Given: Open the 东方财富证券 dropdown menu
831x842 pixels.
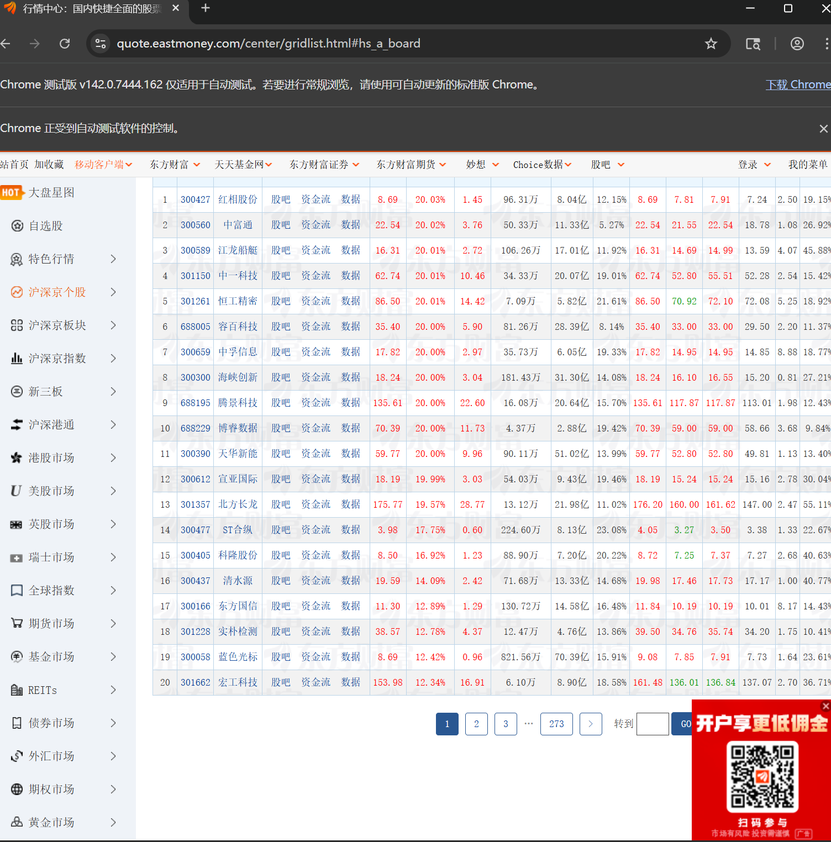Looking at the screenshot, I should tap(324, 165).
